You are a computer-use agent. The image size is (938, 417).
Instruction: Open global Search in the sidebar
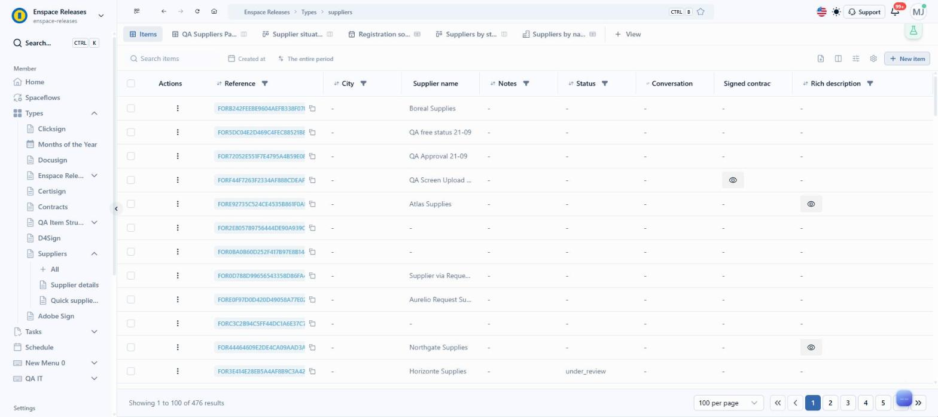56,43
